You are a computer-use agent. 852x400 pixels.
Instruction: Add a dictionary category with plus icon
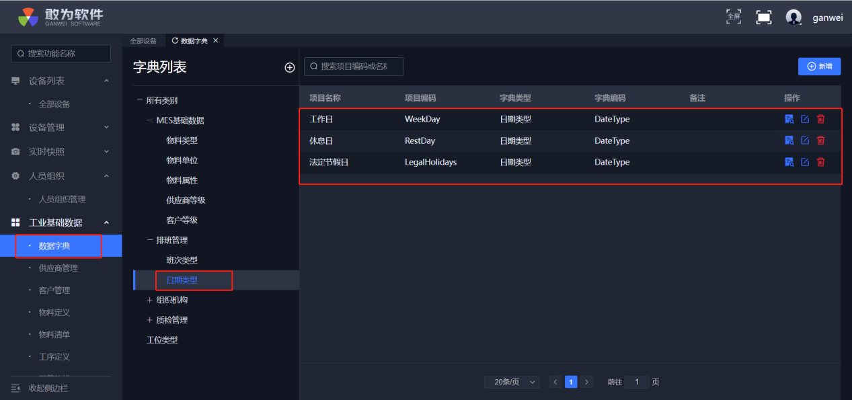click(290, 67)
